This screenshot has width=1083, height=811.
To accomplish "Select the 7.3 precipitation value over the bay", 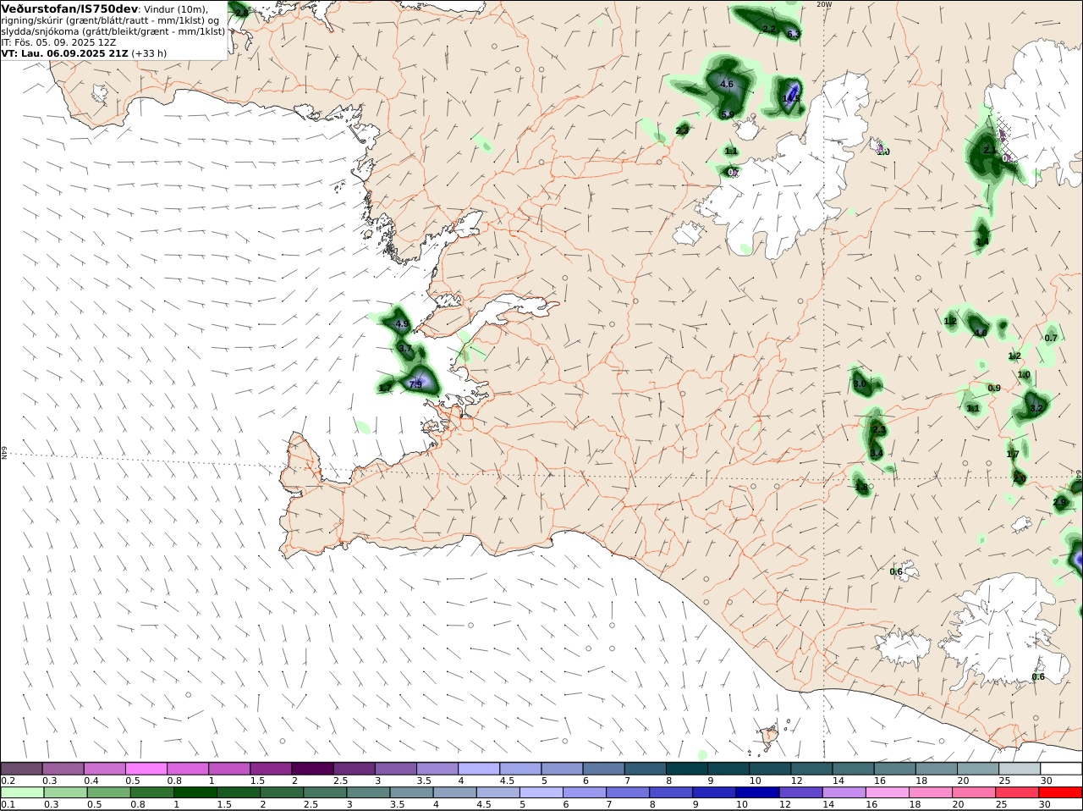I will [x=415, y=384].
